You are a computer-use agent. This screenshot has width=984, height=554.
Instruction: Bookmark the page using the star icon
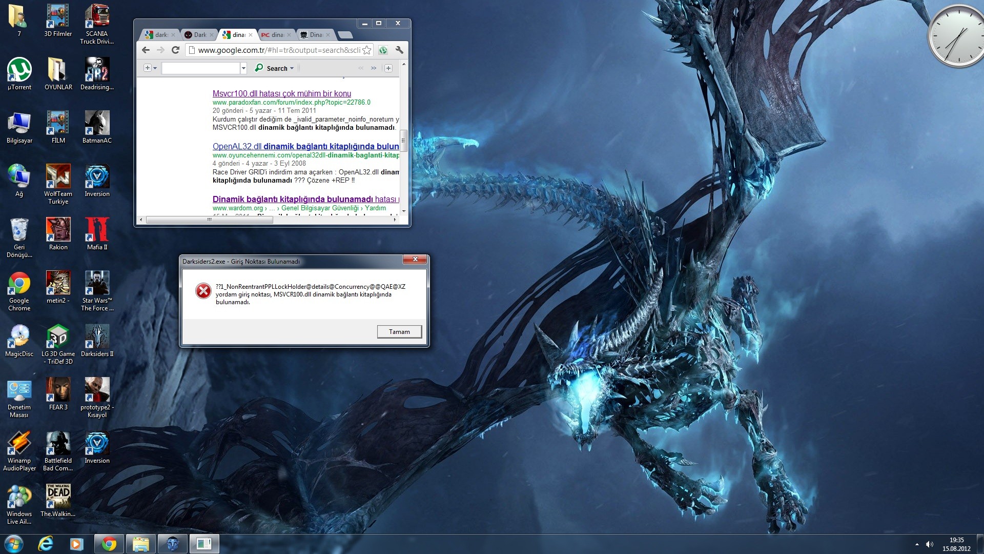coord(366,50)
